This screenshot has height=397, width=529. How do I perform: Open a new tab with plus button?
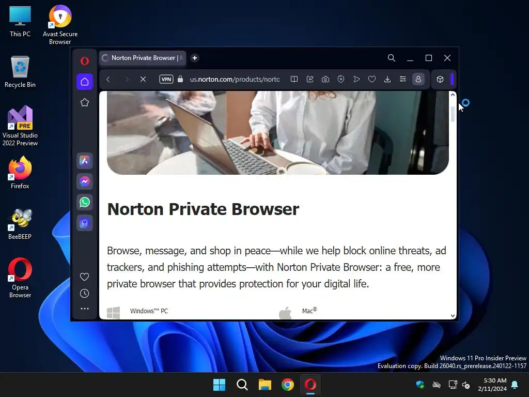coord(195,58)
